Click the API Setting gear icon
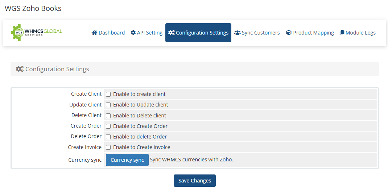The height and width of the screenshot is (193, 388). coord(133,33)
